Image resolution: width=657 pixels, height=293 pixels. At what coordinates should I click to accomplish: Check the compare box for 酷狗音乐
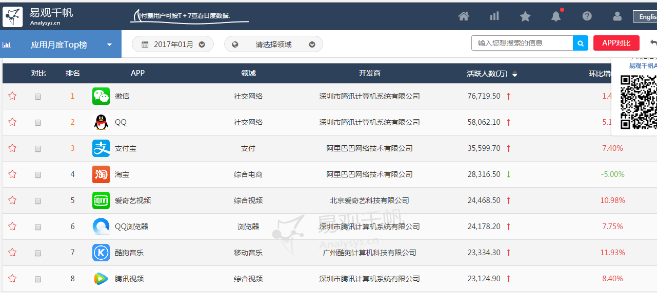click(x=38, y=253)
